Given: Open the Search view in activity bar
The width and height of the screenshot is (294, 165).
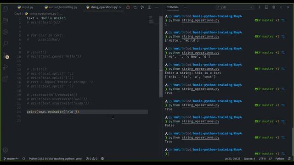Looking at the screenshot, I should click(x=6, y=44).
